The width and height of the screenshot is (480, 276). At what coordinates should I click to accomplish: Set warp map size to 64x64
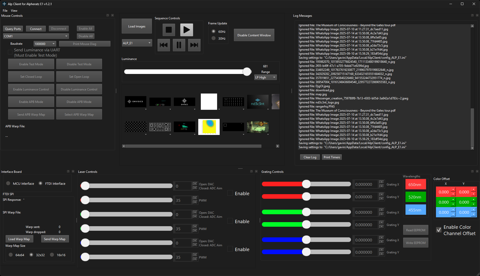click(x=11, y=255)
